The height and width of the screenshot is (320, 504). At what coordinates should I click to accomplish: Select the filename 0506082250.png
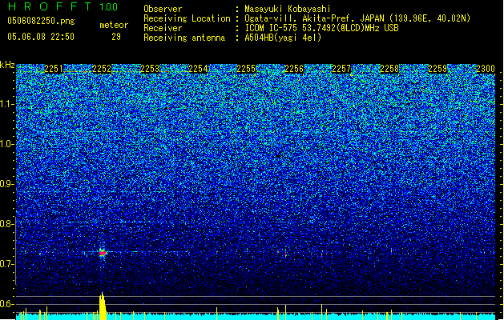pyautogui.click(x=41, y=21)
